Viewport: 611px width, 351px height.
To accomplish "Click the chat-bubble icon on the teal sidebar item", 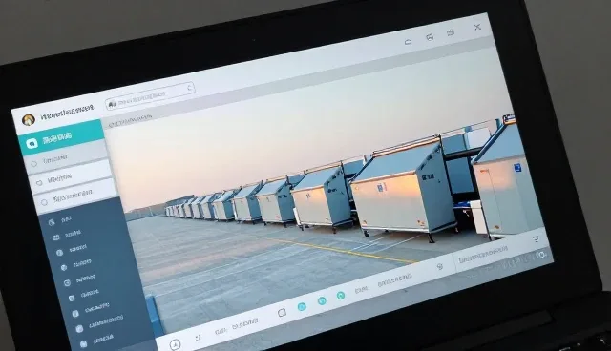I will click(32, 143).
